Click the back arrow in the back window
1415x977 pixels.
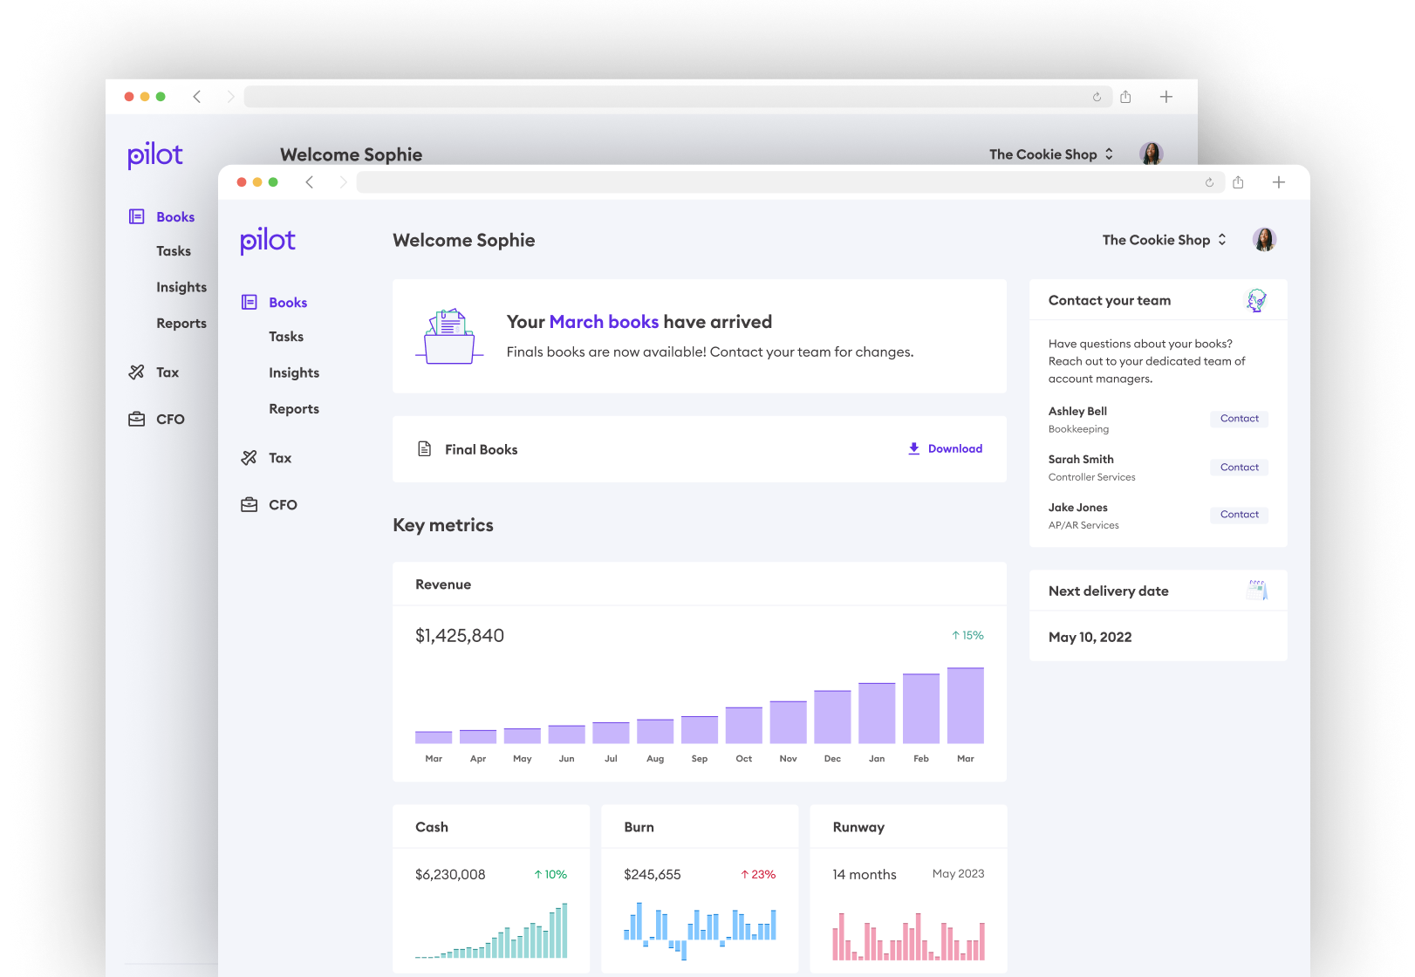pos(197,97)
